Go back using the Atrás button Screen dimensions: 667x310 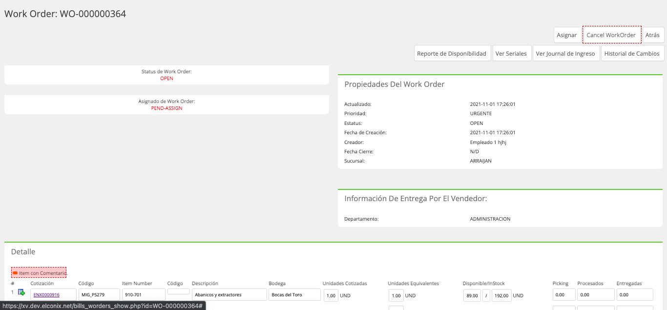tap(653, 35)
